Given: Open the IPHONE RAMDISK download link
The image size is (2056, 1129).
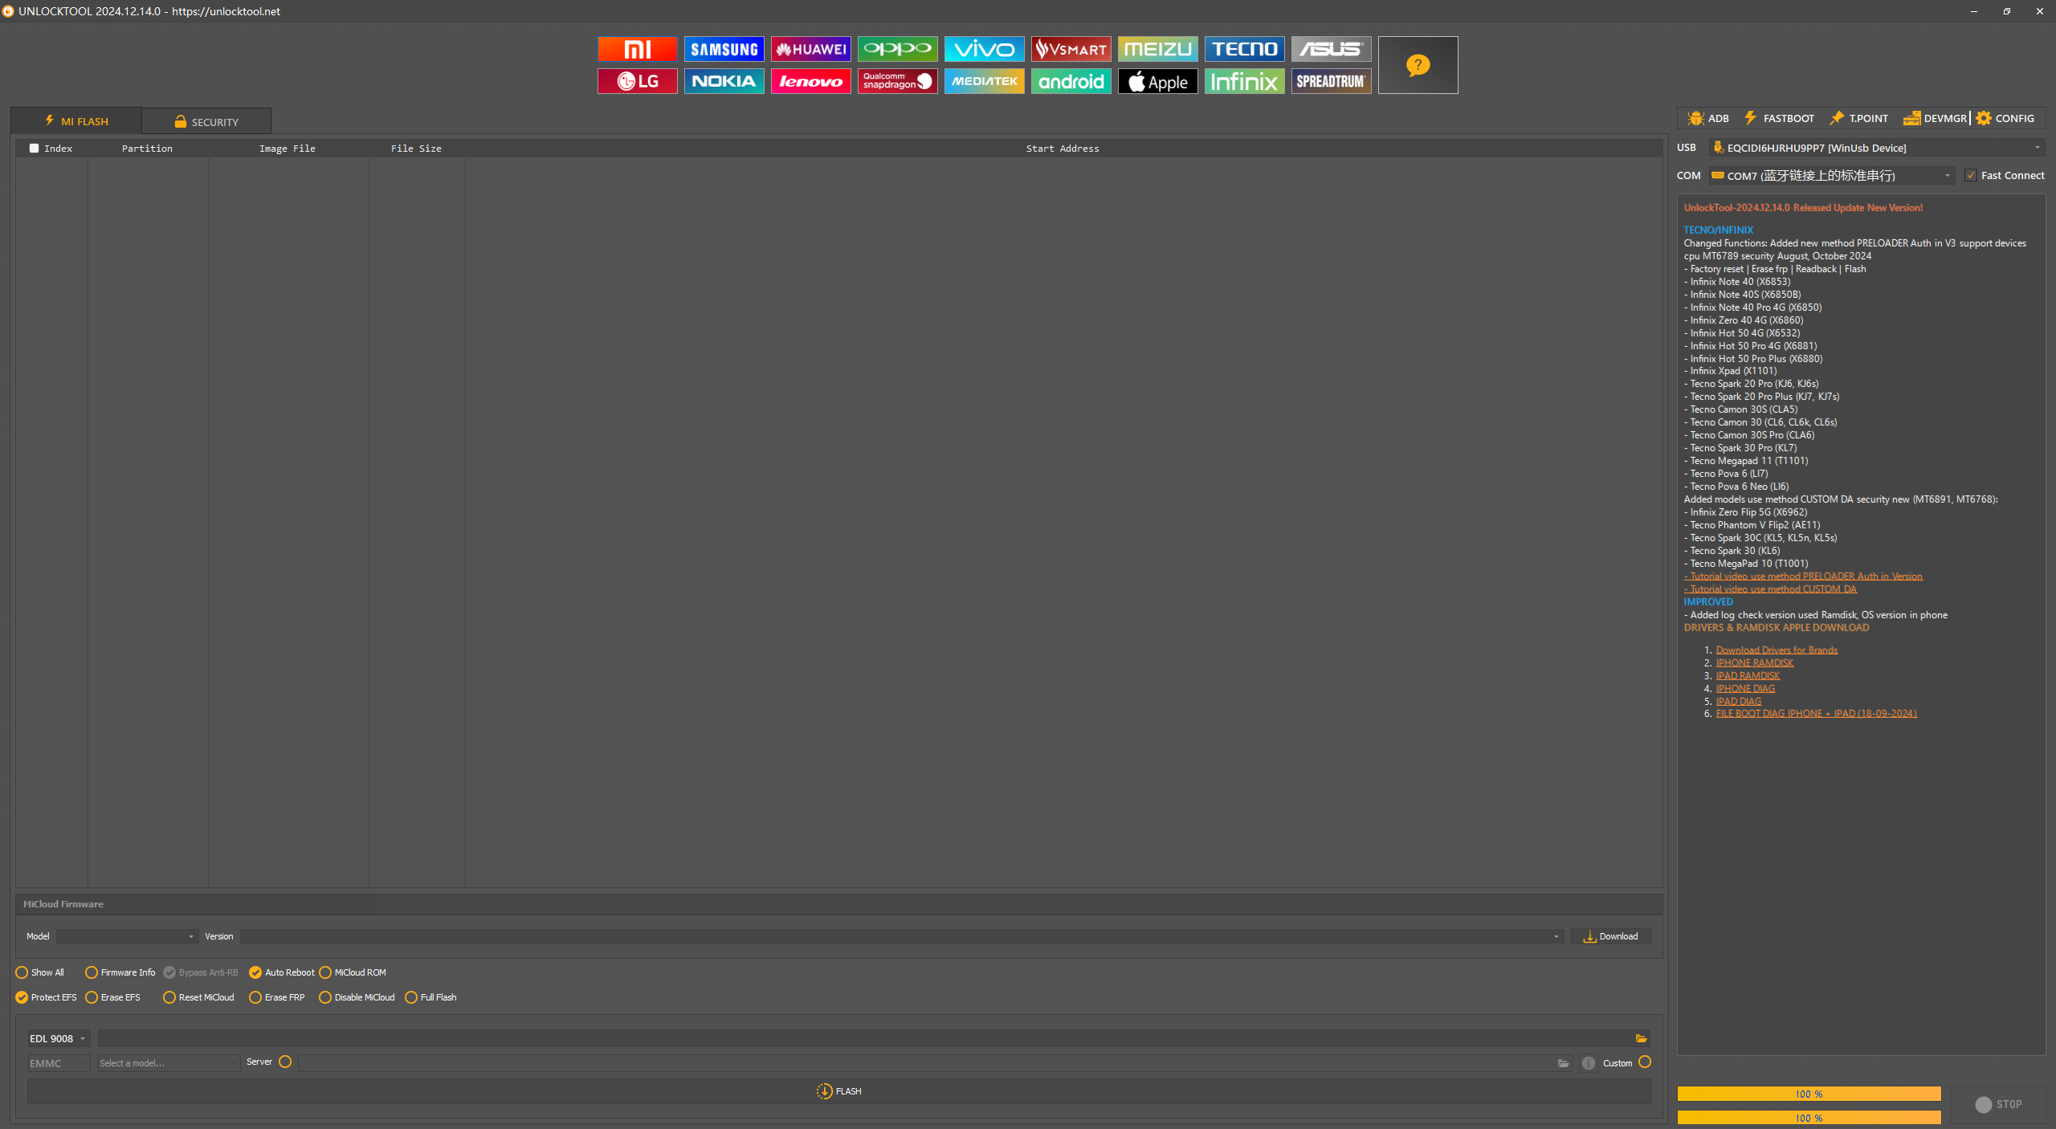Looking at the screenshot, I should 1754,662.
